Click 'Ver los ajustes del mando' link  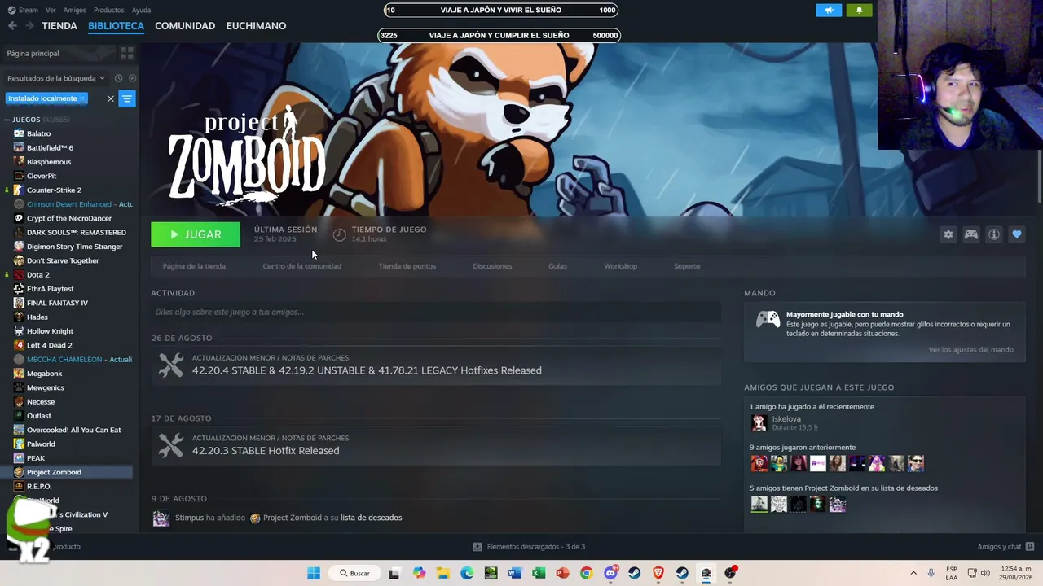971,350
